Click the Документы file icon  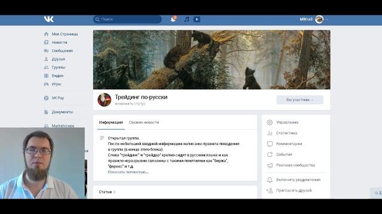click(x=47, y=112)
